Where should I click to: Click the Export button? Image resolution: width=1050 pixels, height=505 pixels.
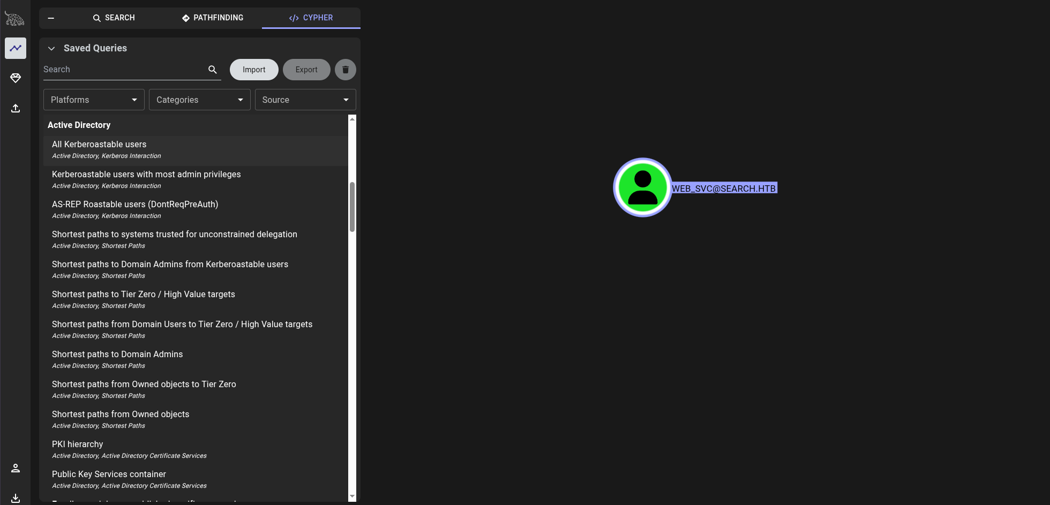coord(306,70)
